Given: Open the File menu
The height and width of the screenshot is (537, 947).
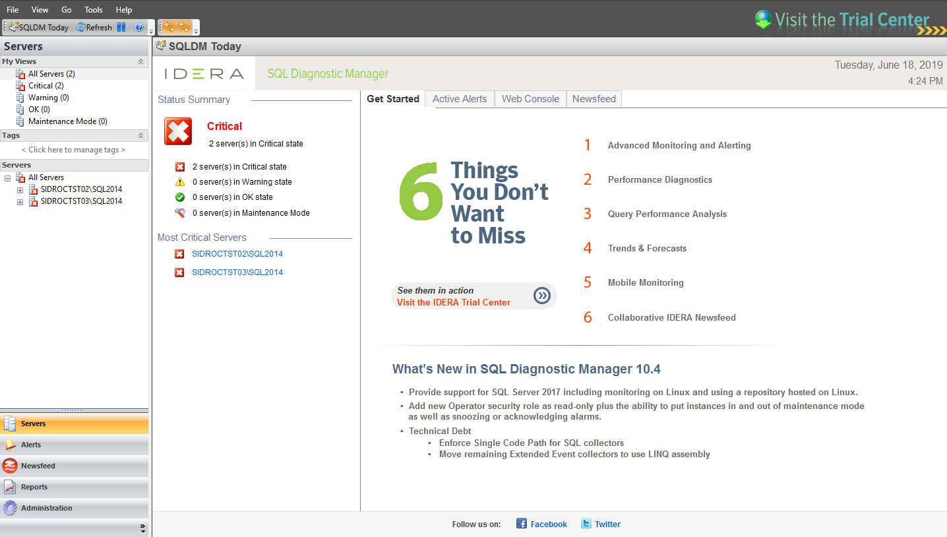Looking at the screenshot, I should 13,10.
